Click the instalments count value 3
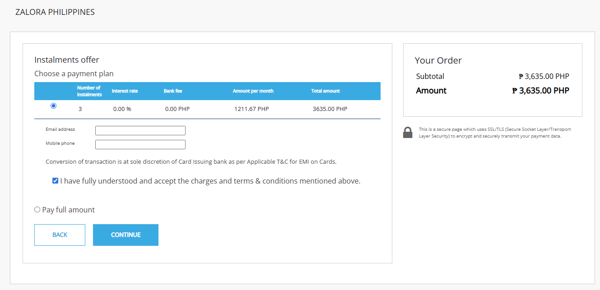This screenshot has width=600, height=290. click(80, 109)
